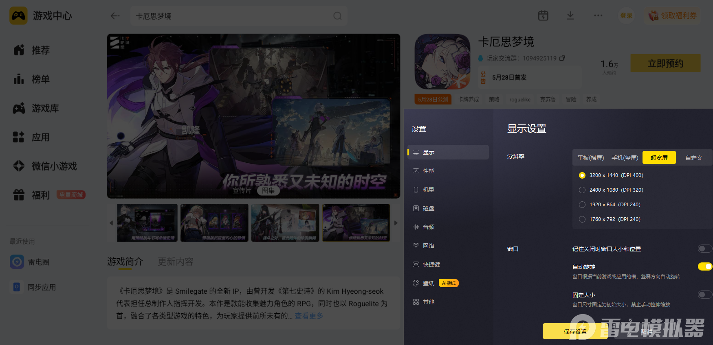Image resolution: width=713 pixels, height=345 pixels.
Task: Go back with the arrow icon
Action: 115,16
